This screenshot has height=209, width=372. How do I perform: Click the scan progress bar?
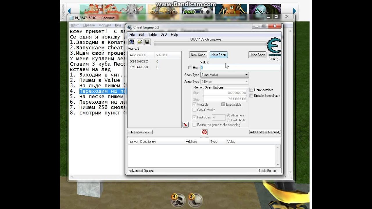(210, 44)
